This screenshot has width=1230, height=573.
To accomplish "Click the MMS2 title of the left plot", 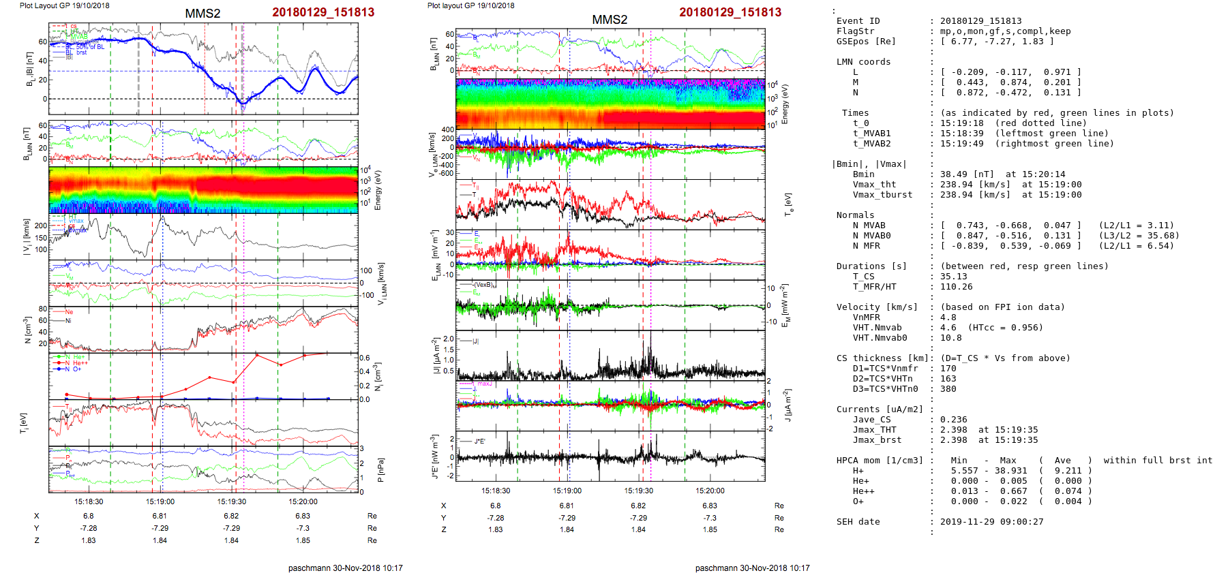I will tap(202, 14).
